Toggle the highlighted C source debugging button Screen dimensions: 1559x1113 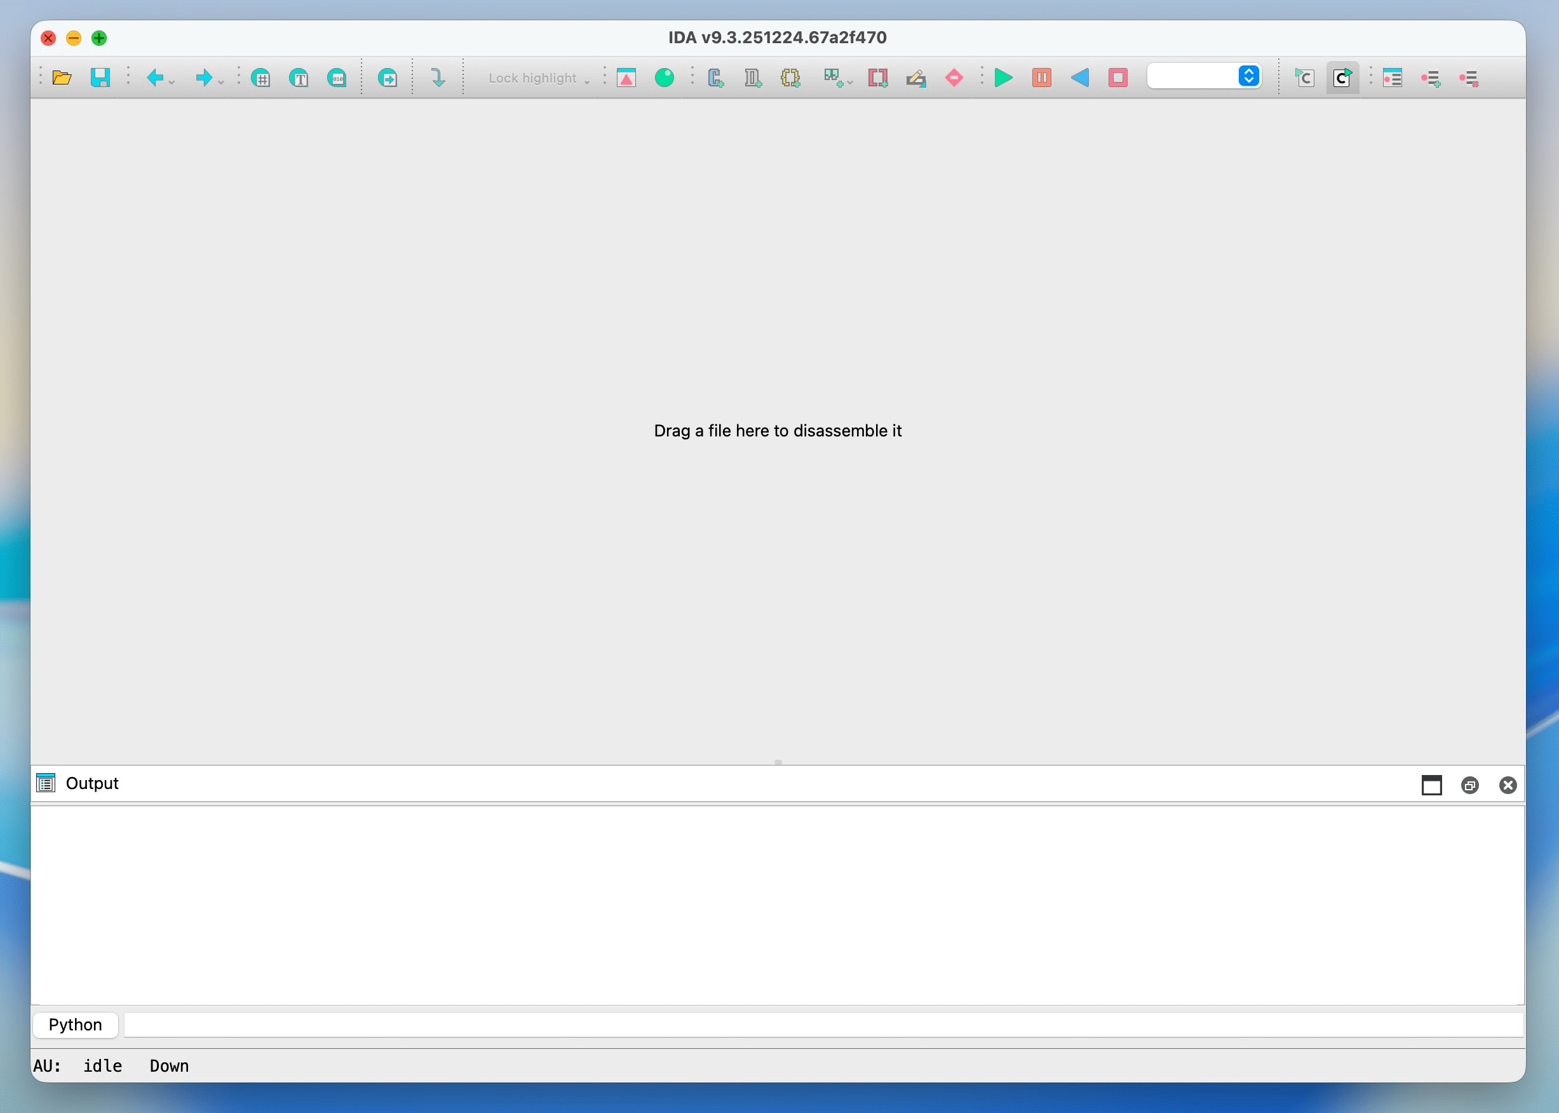click(x=1342, y=78)
